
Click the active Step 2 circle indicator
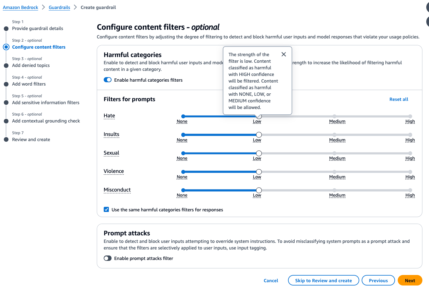(x=6, y=47)
